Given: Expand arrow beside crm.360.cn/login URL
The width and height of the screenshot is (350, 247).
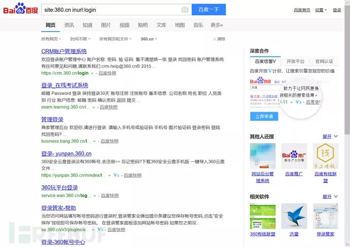Looking at the screenshot, I should click(x=92, y=74).
